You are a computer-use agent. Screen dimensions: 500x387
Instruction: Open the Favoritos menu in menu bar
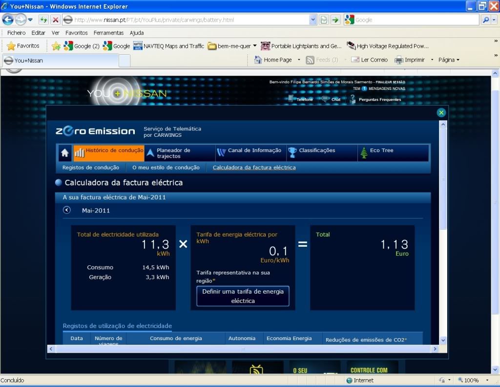click(x=77, y=33)
